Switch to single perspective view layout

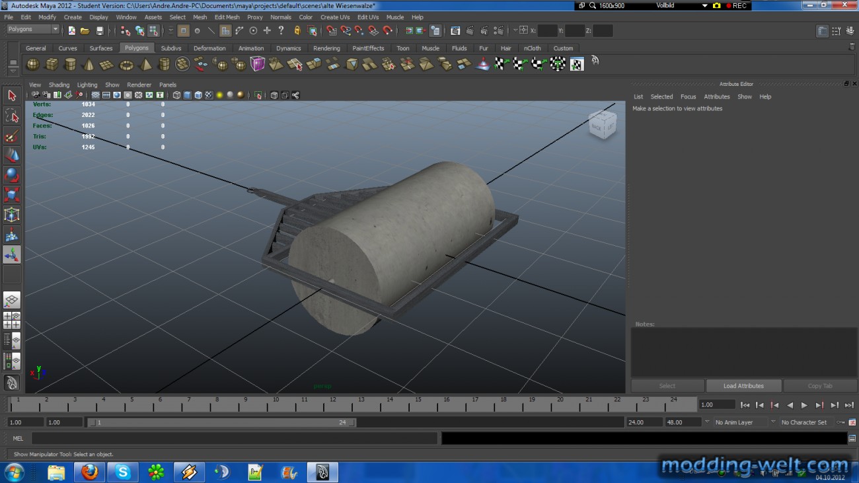tap(12, 301)
